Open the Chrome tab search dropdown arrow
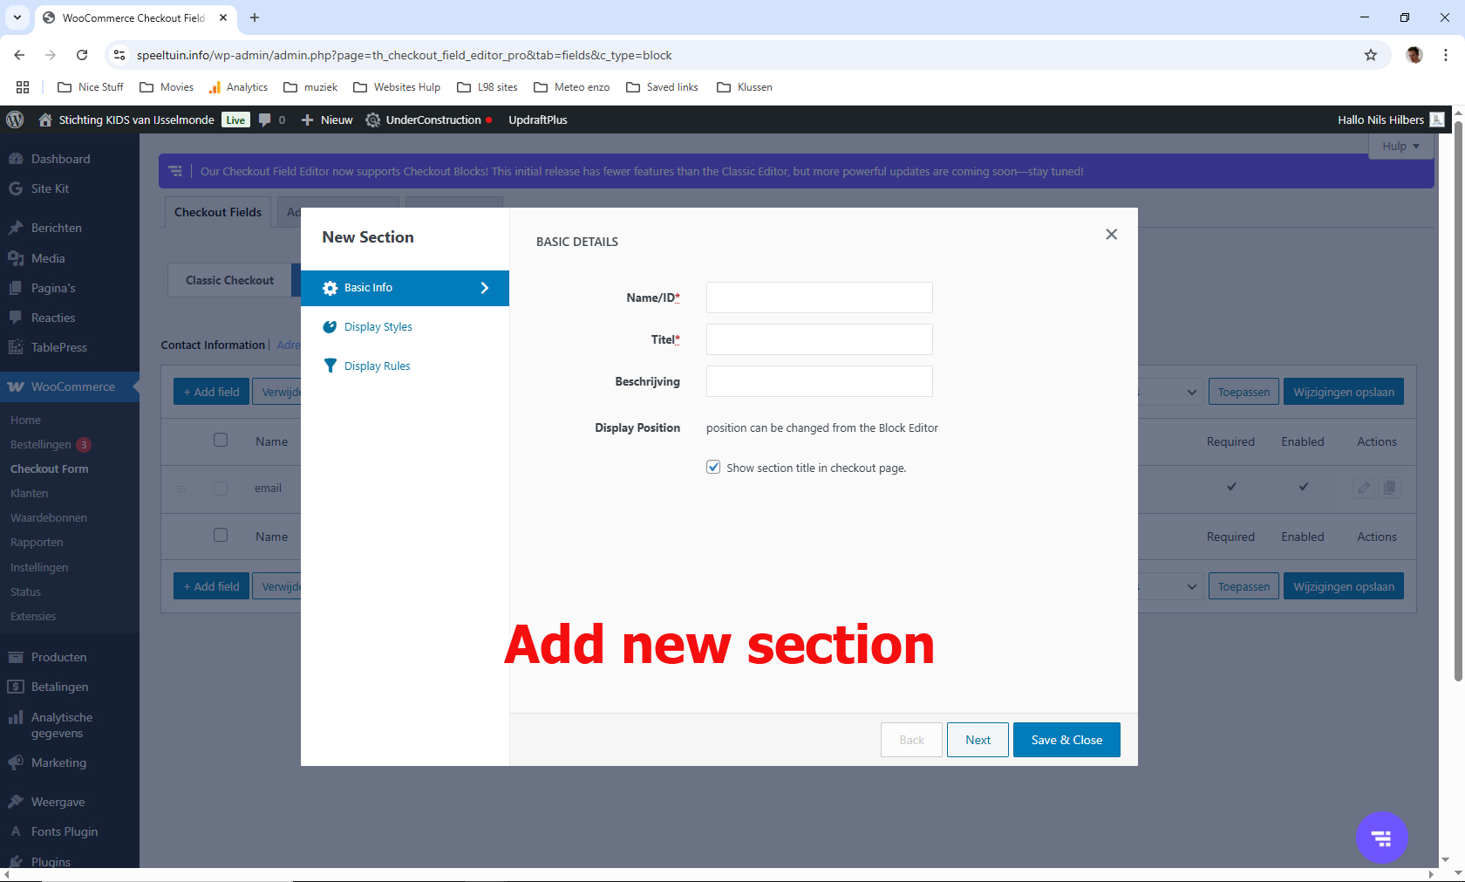The height and width of the screenshot is (882, 1465). point(17,17)
